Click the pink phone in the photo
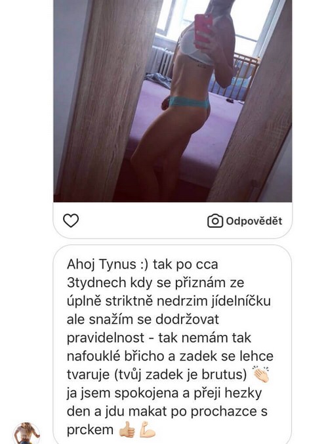Viewport: 328px width, 444px height. tap(203, 31)
